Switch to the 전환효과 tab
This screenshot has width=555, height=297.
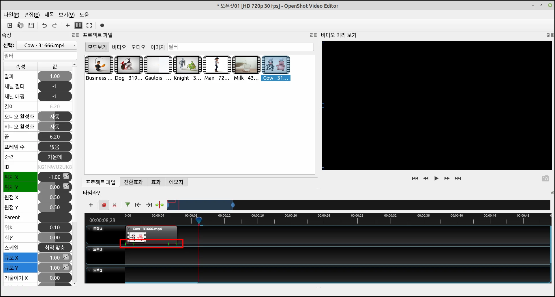point(133,182)
